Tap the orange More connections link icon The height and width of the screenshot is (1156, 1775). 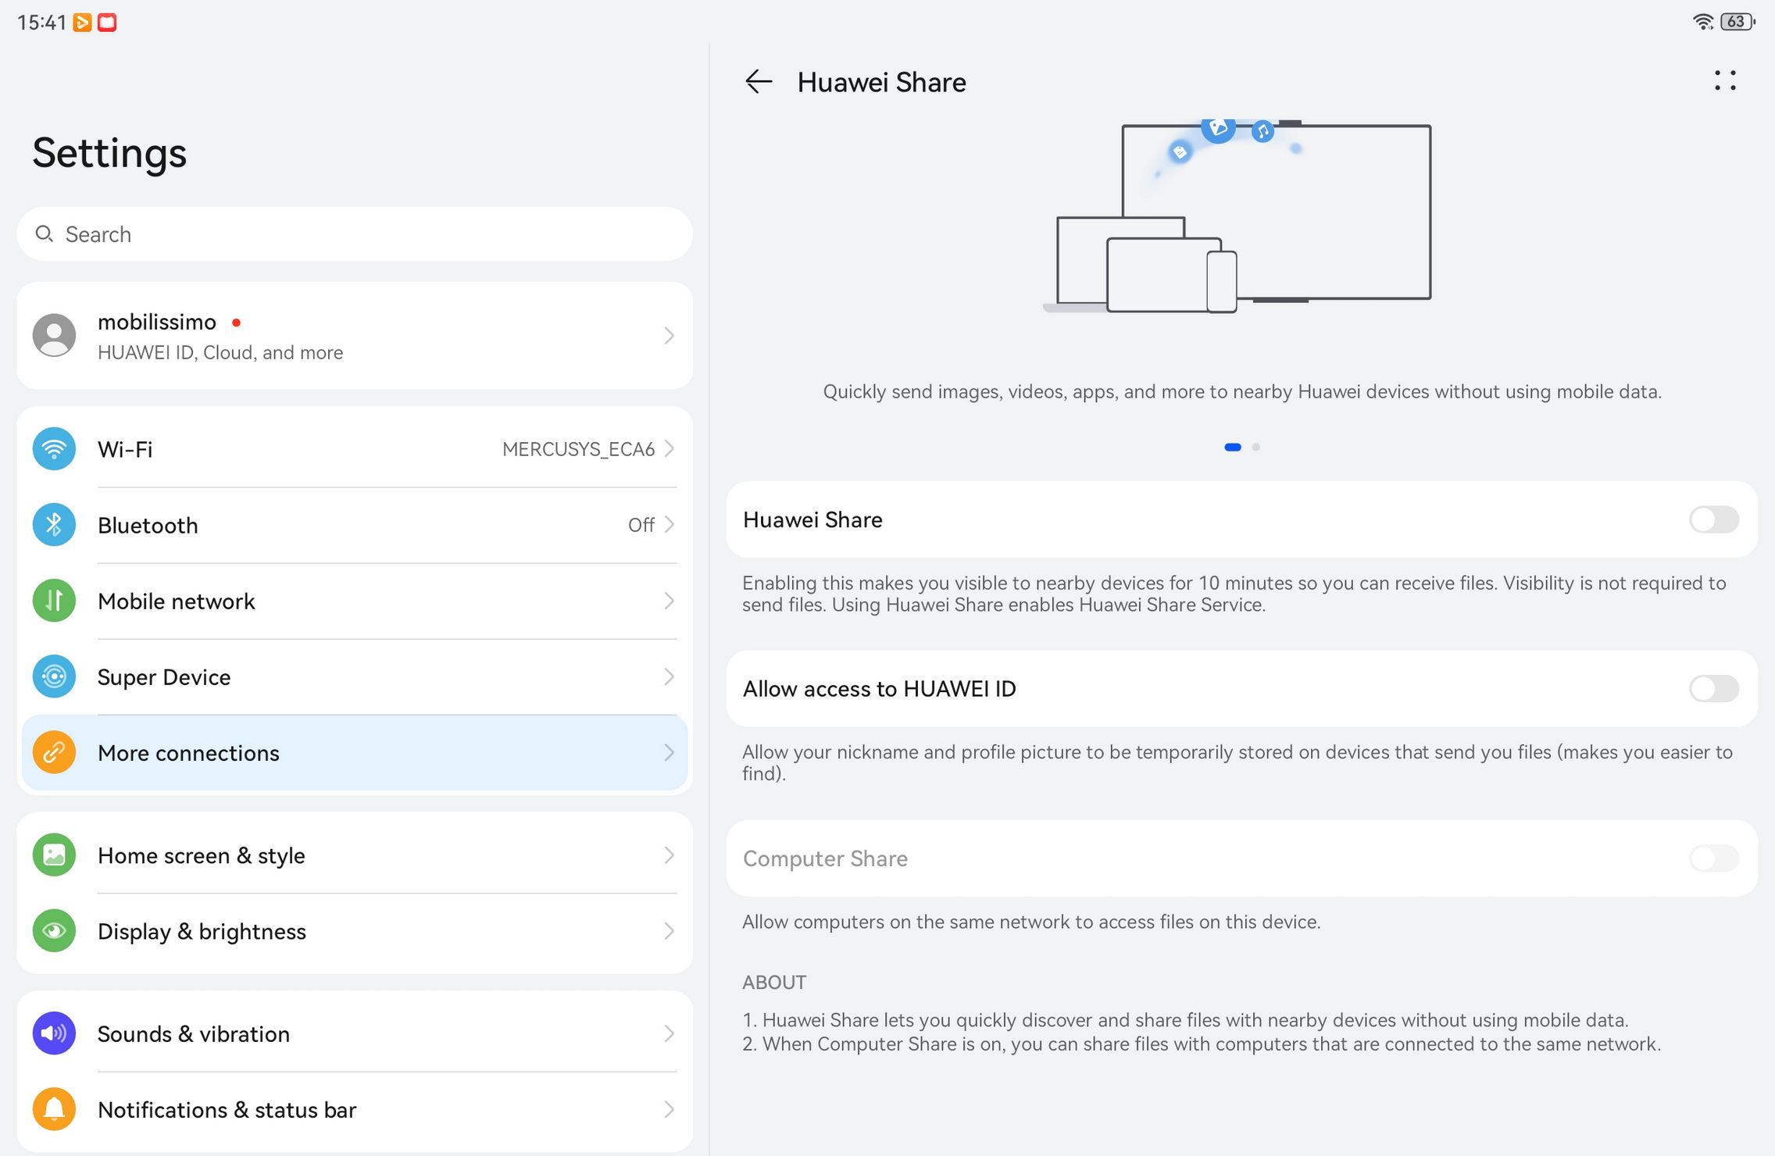[54, 752]
